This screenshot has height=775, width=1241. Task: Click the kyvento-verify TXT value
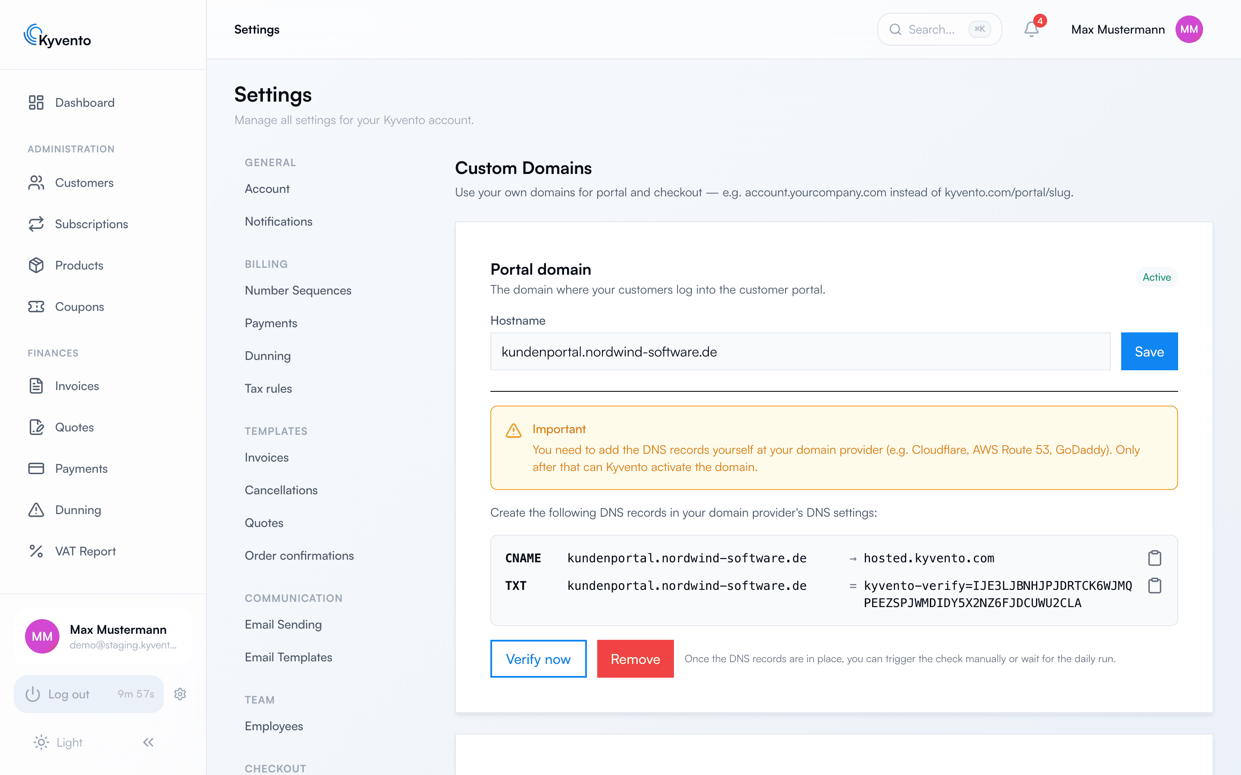[998, 594]
